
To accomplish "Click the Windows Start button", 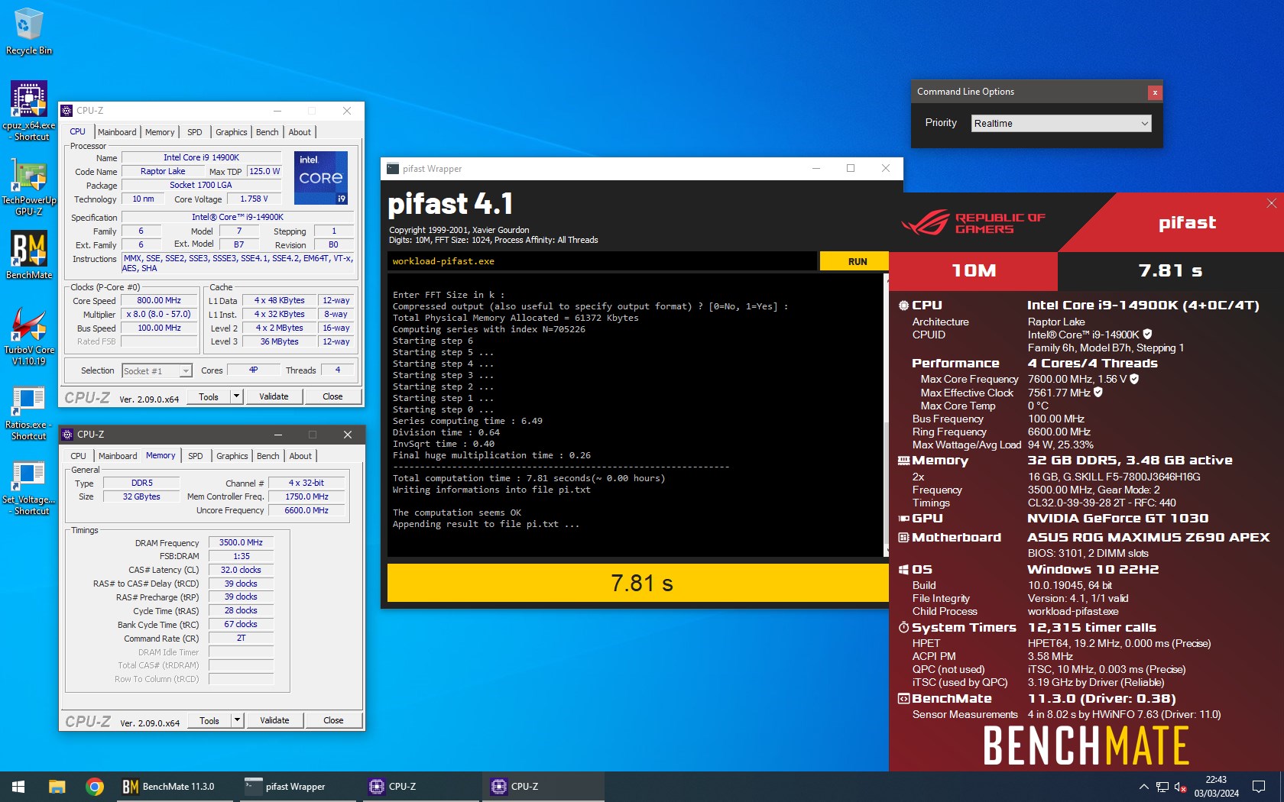I will [x=18, y=787].
